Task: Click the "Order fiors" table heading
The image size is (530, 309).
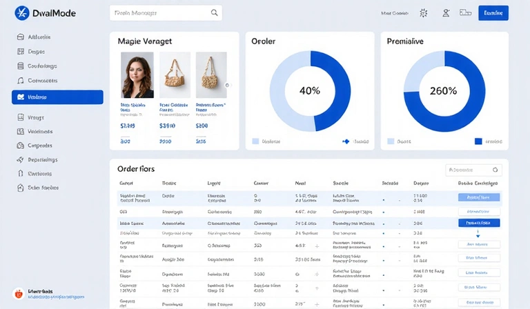Action: (136, 169)
